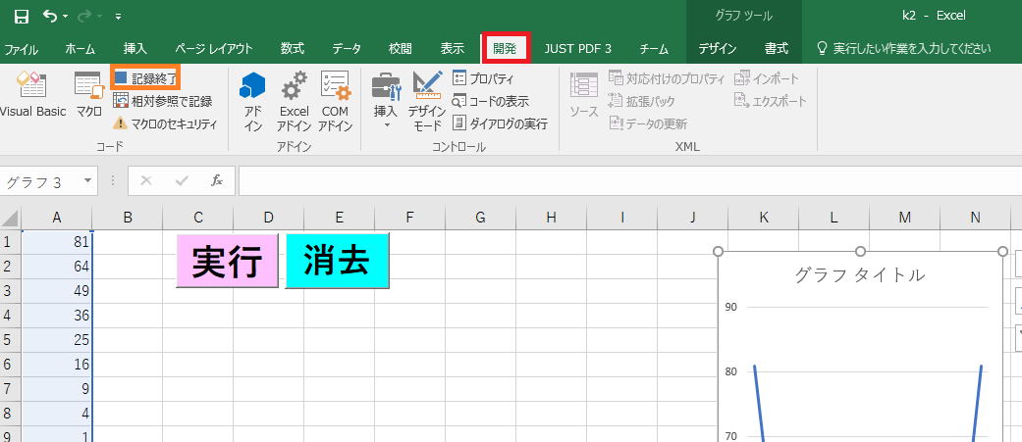
Task: Open the Visual Basic editor
Action: 32,94
